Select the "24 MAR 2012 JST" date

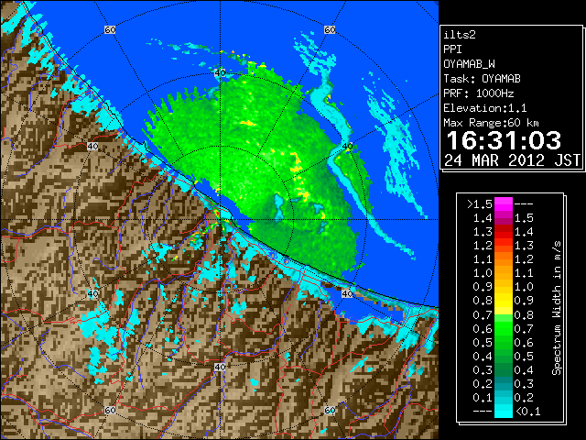(512, 160)
